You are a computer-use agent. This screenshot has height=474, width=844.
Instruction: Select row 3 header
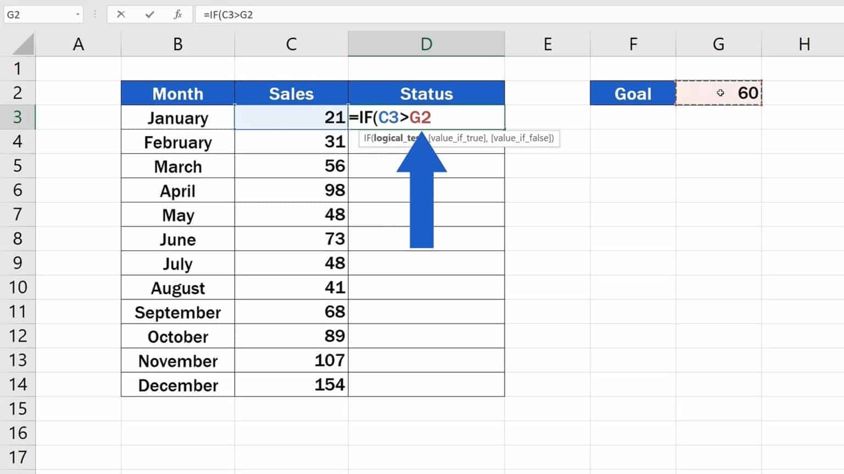point(18,117)
